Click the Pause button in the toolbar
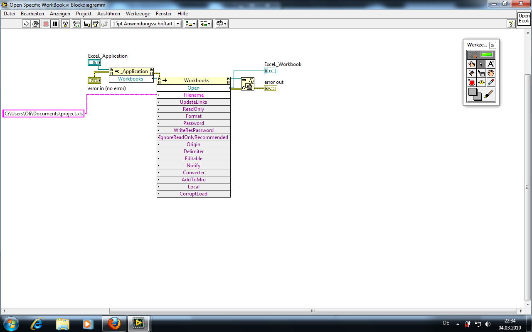The height and width of the screenshot is (332, 532). click(55, 24)
